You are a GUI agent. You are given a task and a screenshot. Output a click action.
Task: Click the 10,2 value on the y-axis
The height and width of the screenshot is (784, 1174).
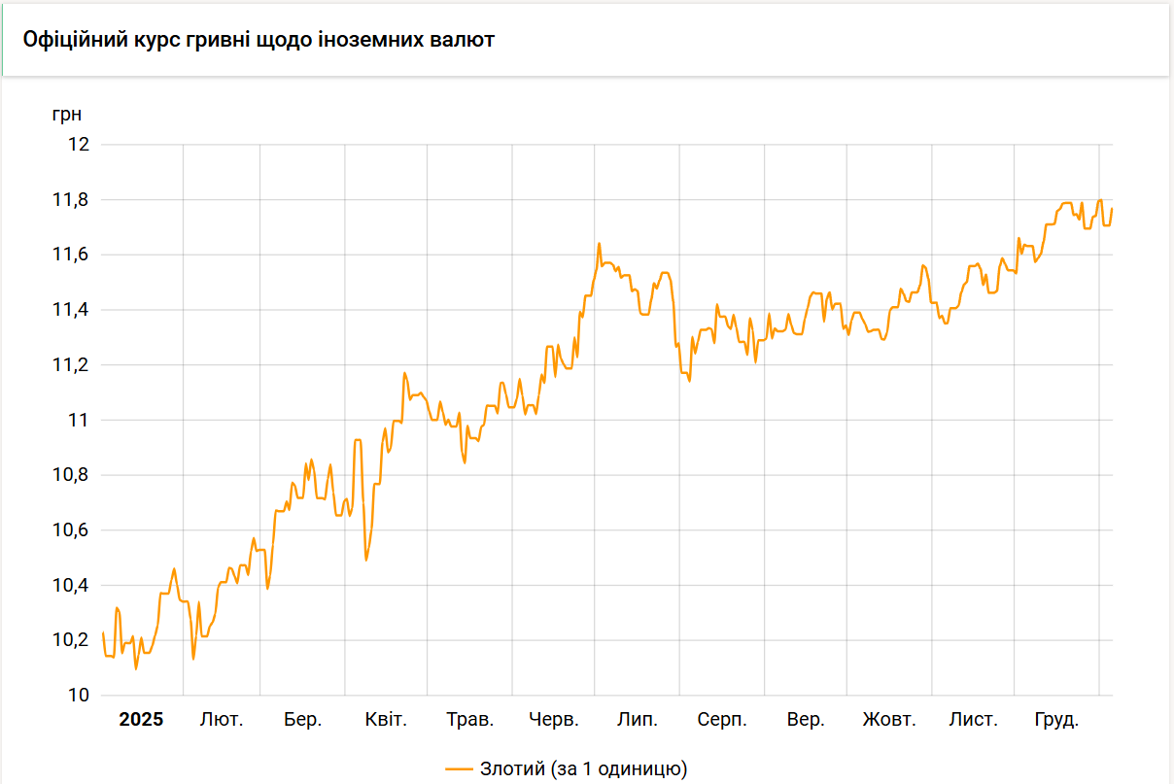click(70, 640)
